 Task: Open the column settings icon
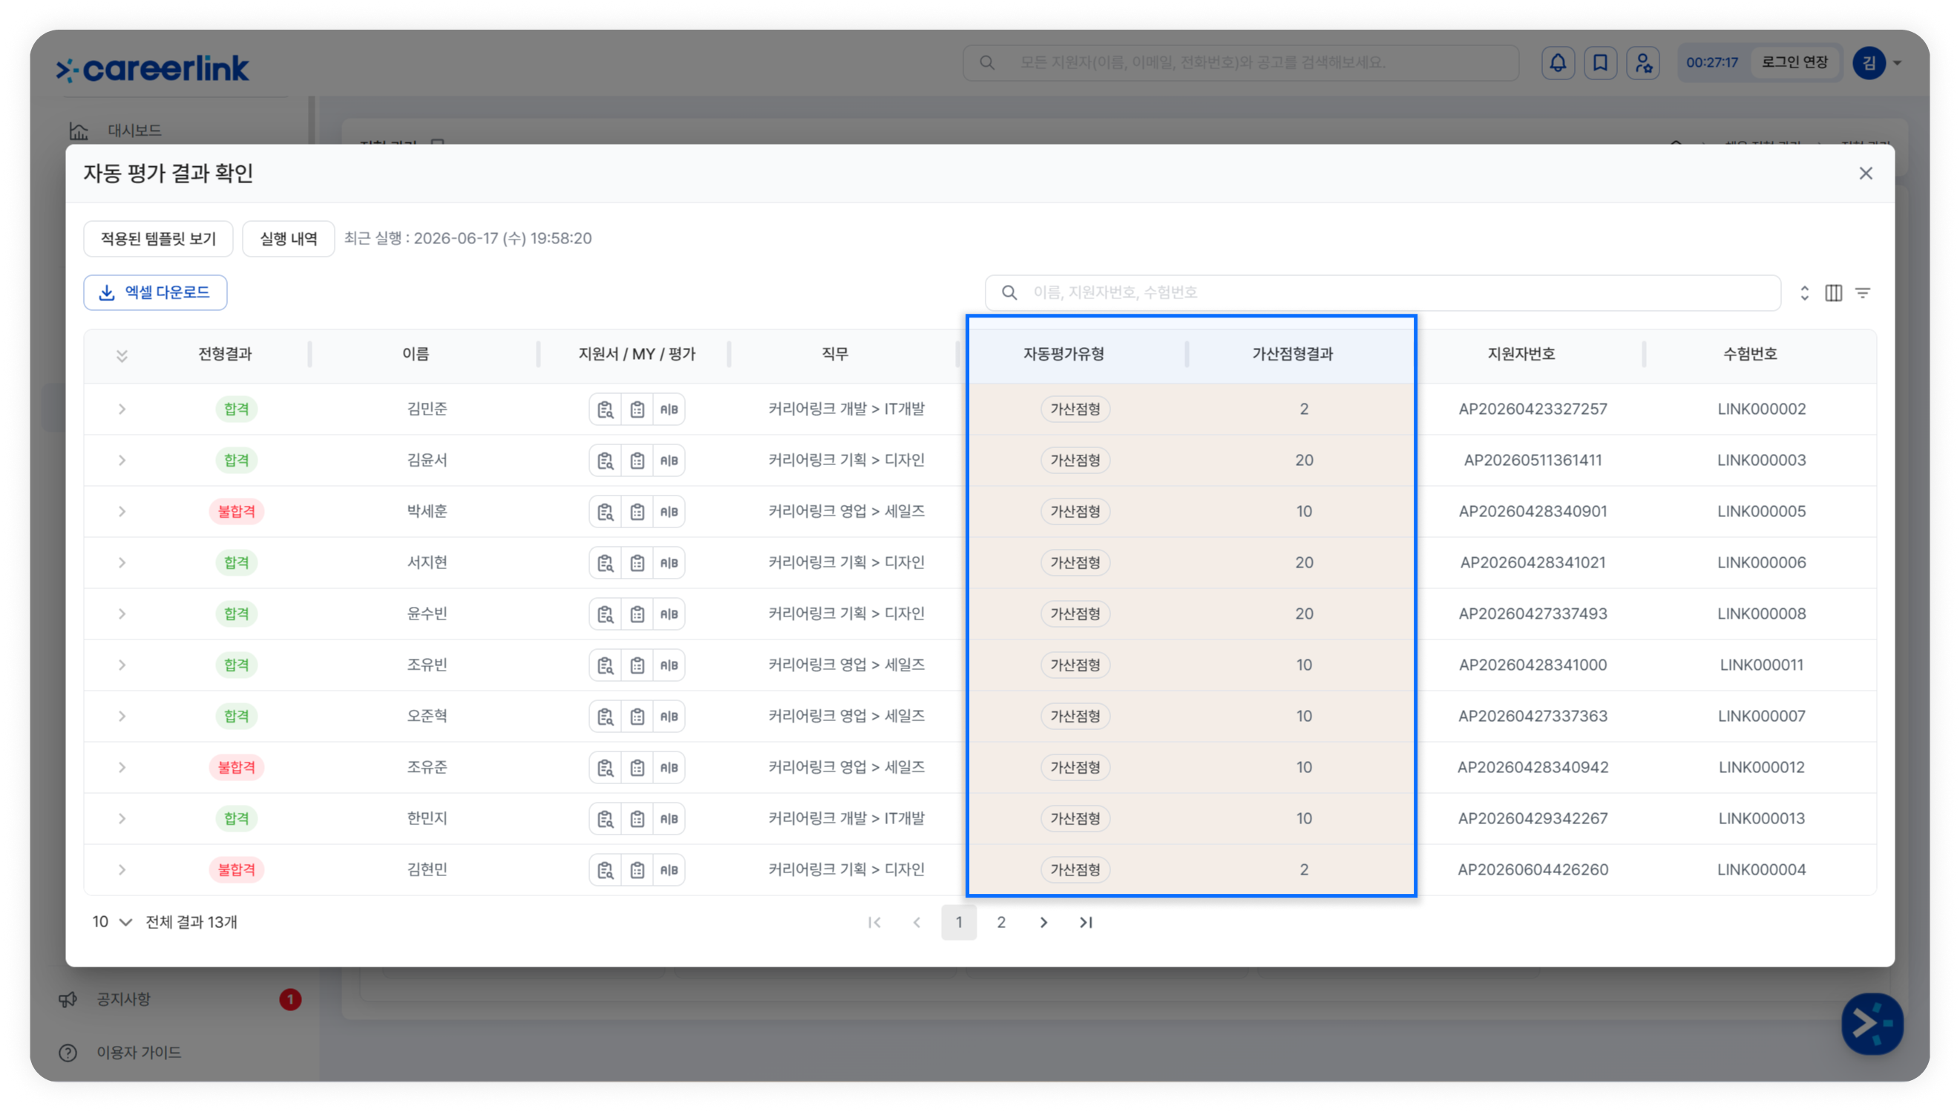[x=1833, y=292]
